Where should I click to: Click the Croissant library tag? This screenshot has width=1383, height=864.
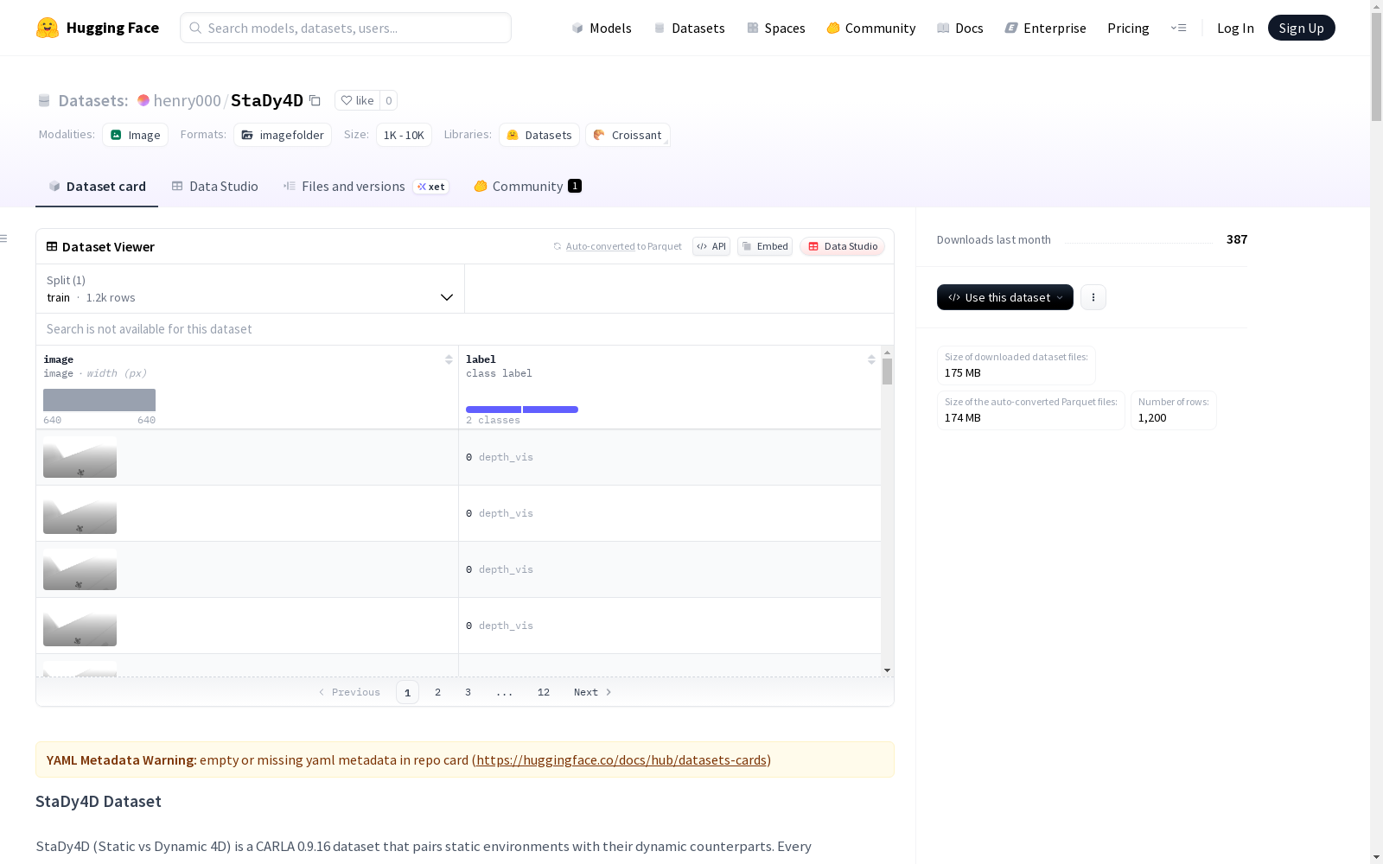click(x=628, y=135)
